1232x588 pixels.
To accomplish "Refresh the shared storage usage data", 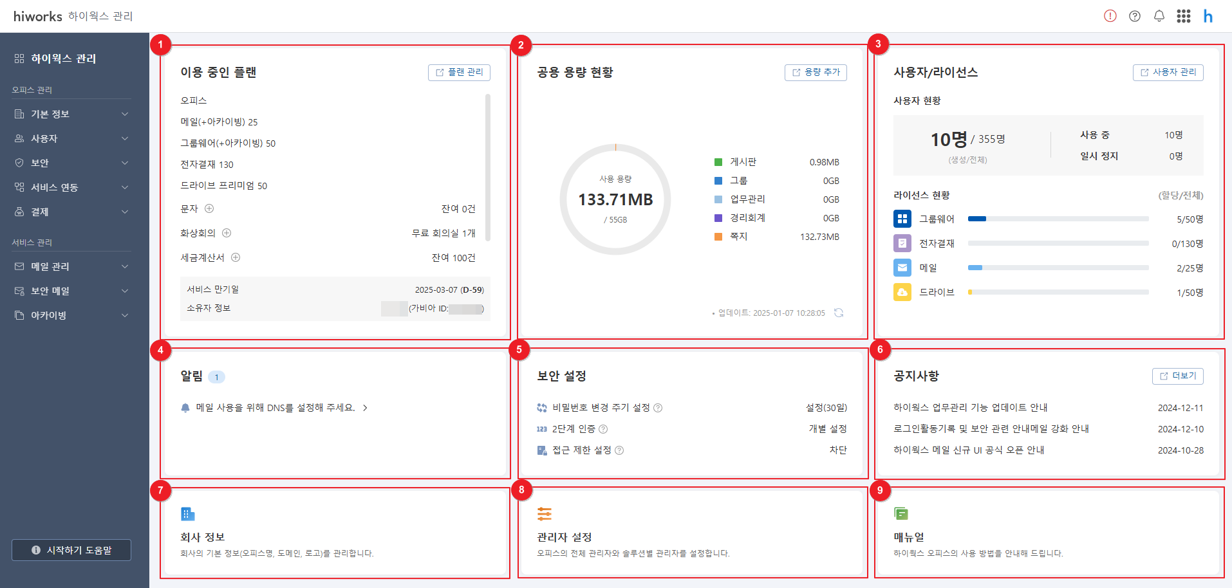I will point(839,313).
